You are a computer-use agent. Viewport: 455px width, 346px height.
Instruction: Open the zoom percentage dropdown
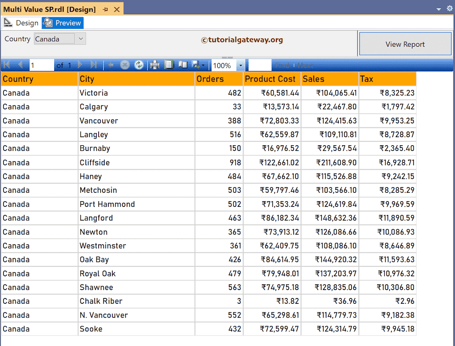240,65
